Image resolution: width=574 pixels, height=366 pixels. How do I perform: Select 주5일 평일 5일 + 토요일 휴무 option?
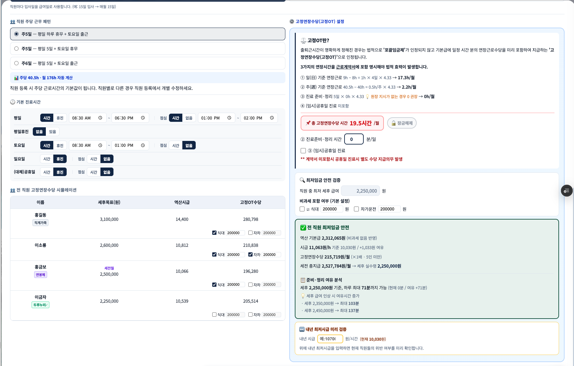[x=148, y=49]
